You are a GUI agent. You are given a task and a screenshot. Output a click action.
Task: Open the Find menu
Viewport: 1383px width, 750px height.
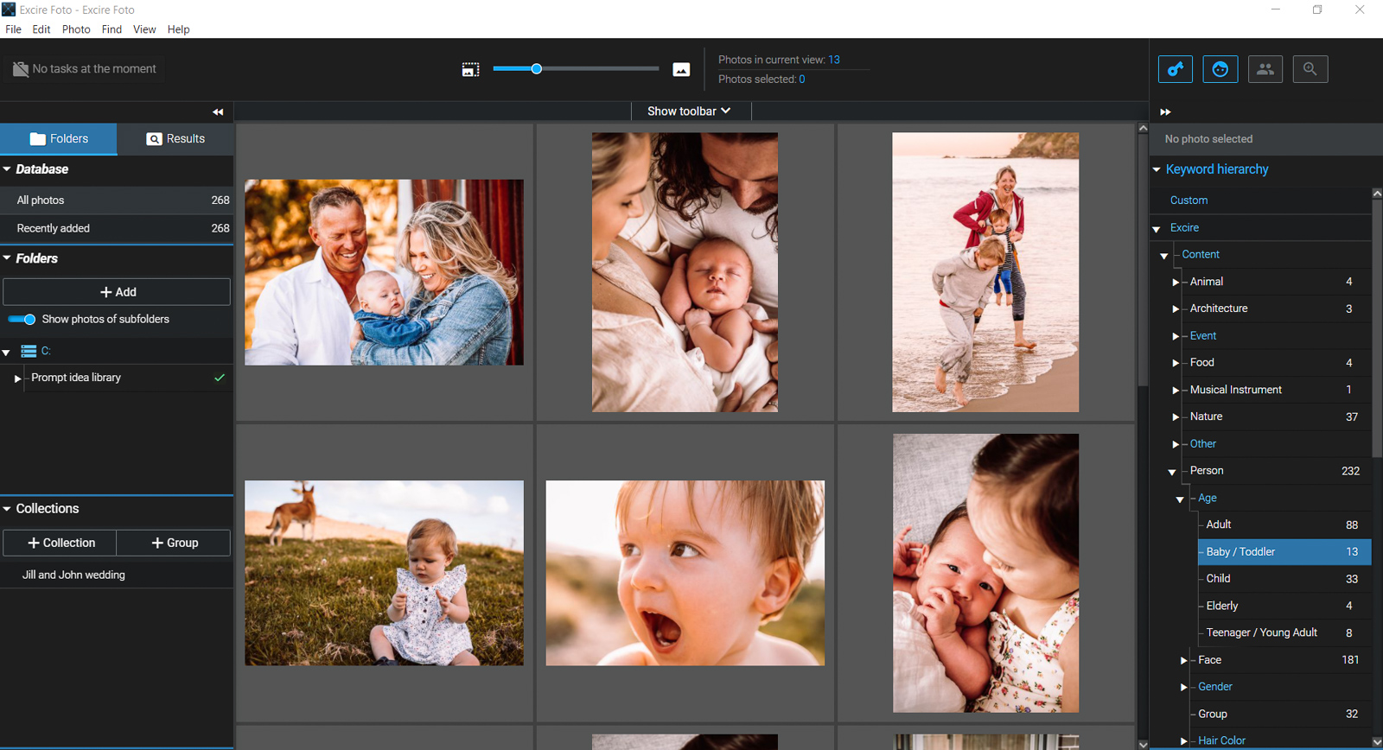(x=112, y=29)
